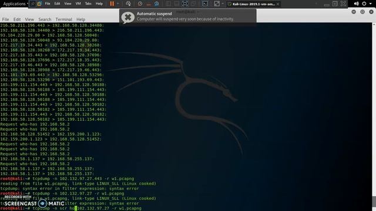Open the VMware library icon beside File
Viewport: 376px width, 211px height.
(39, 4)
